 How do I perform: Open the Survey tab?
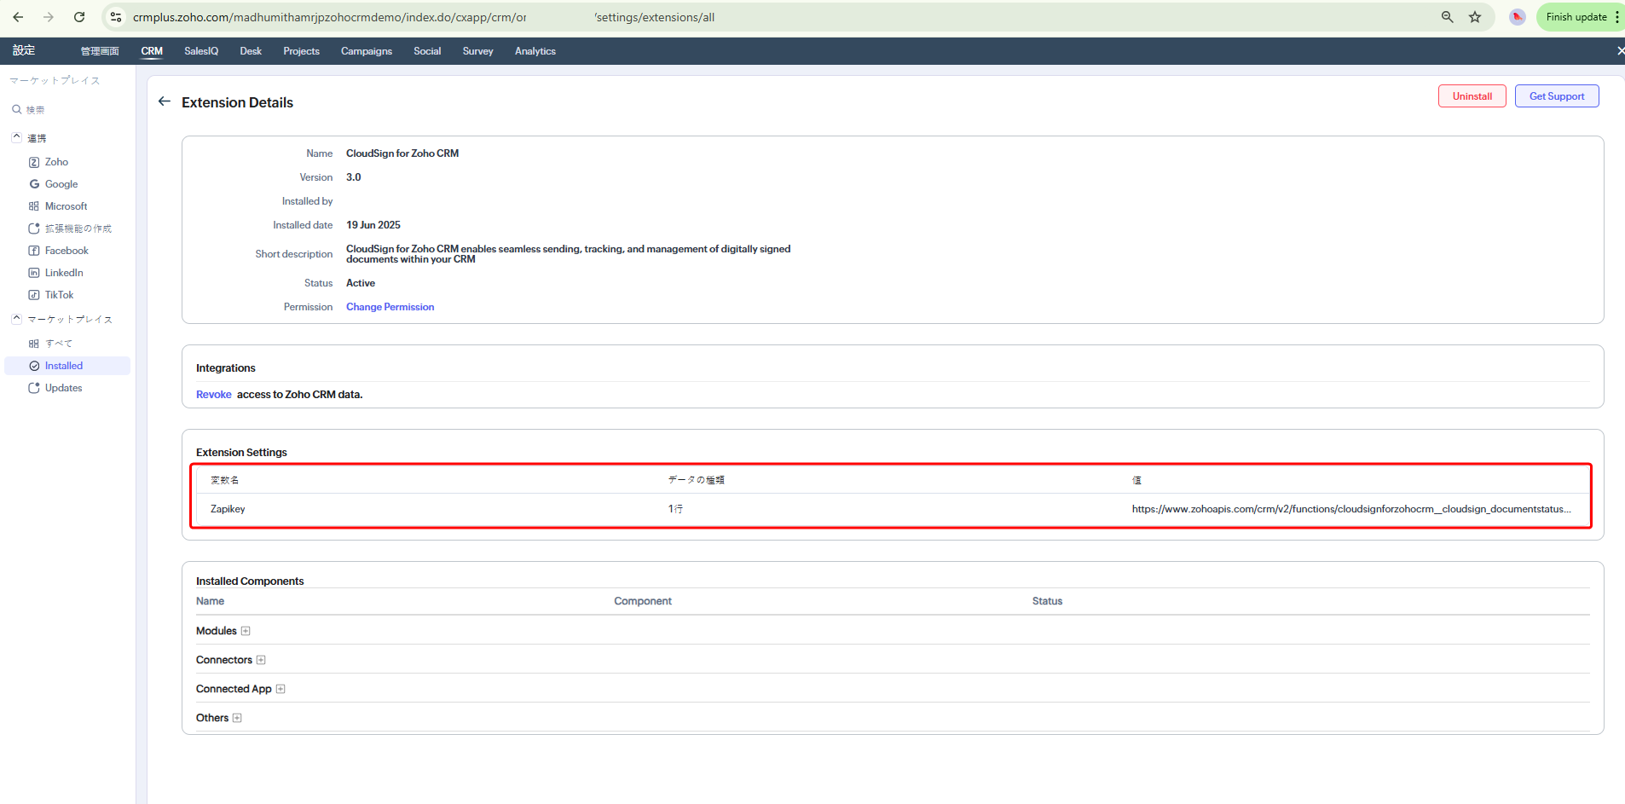tap(478, 51)
